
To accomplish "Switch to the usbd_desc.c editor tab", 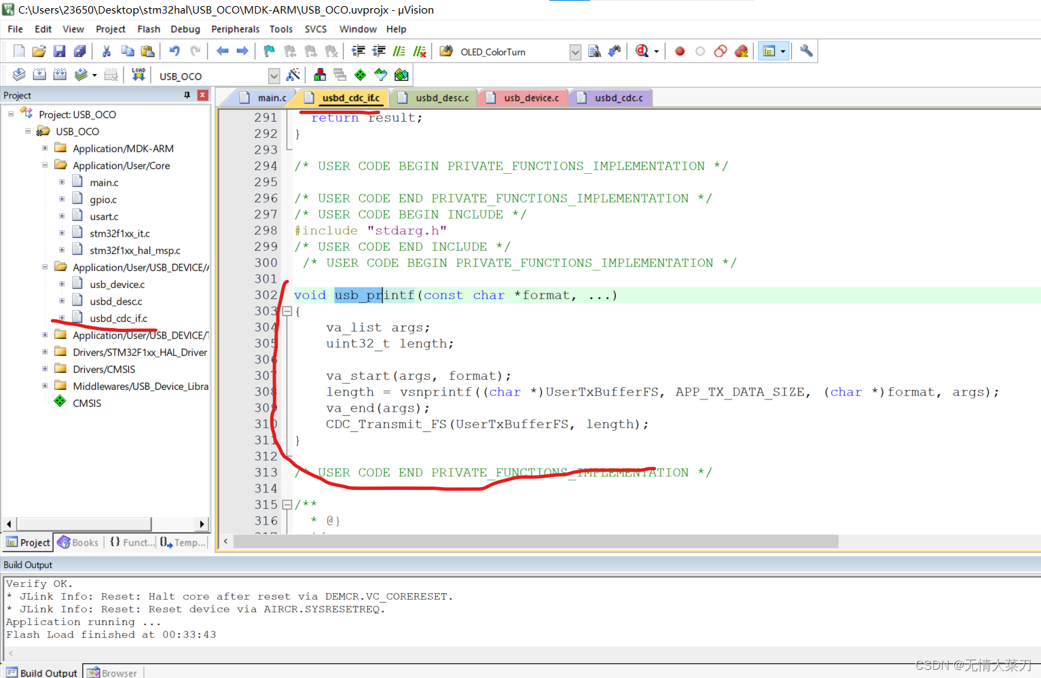I will (435, 98).
